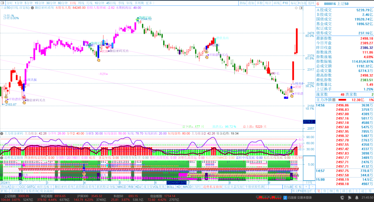
Task: Click the plus zoom button beside 模板
Action: [306, 187]
